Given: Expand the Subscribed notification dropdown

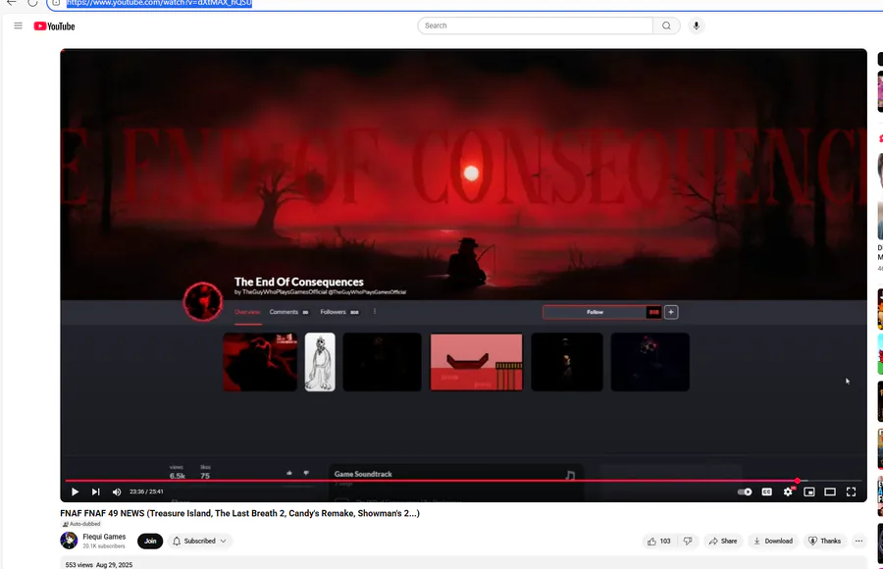Looking at the screenshot, I should [x=199, y=541].
